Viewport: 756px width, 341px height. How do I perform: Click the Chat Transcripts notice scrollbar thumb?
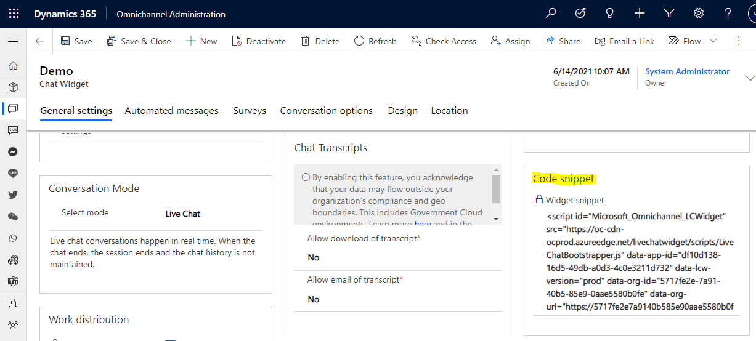click(497, 188)
